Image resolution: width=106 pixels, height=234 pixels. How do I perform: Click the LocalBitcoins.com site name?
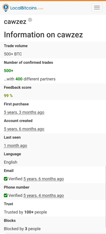[27, 8]
